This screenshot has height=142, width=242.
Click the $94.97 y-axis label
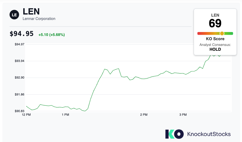tap(19, 44)
